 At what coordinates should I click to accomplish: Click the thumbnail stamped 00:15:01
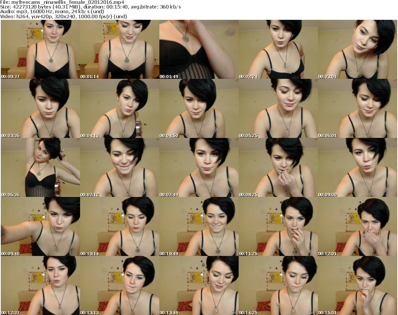[x=358, y=285]
